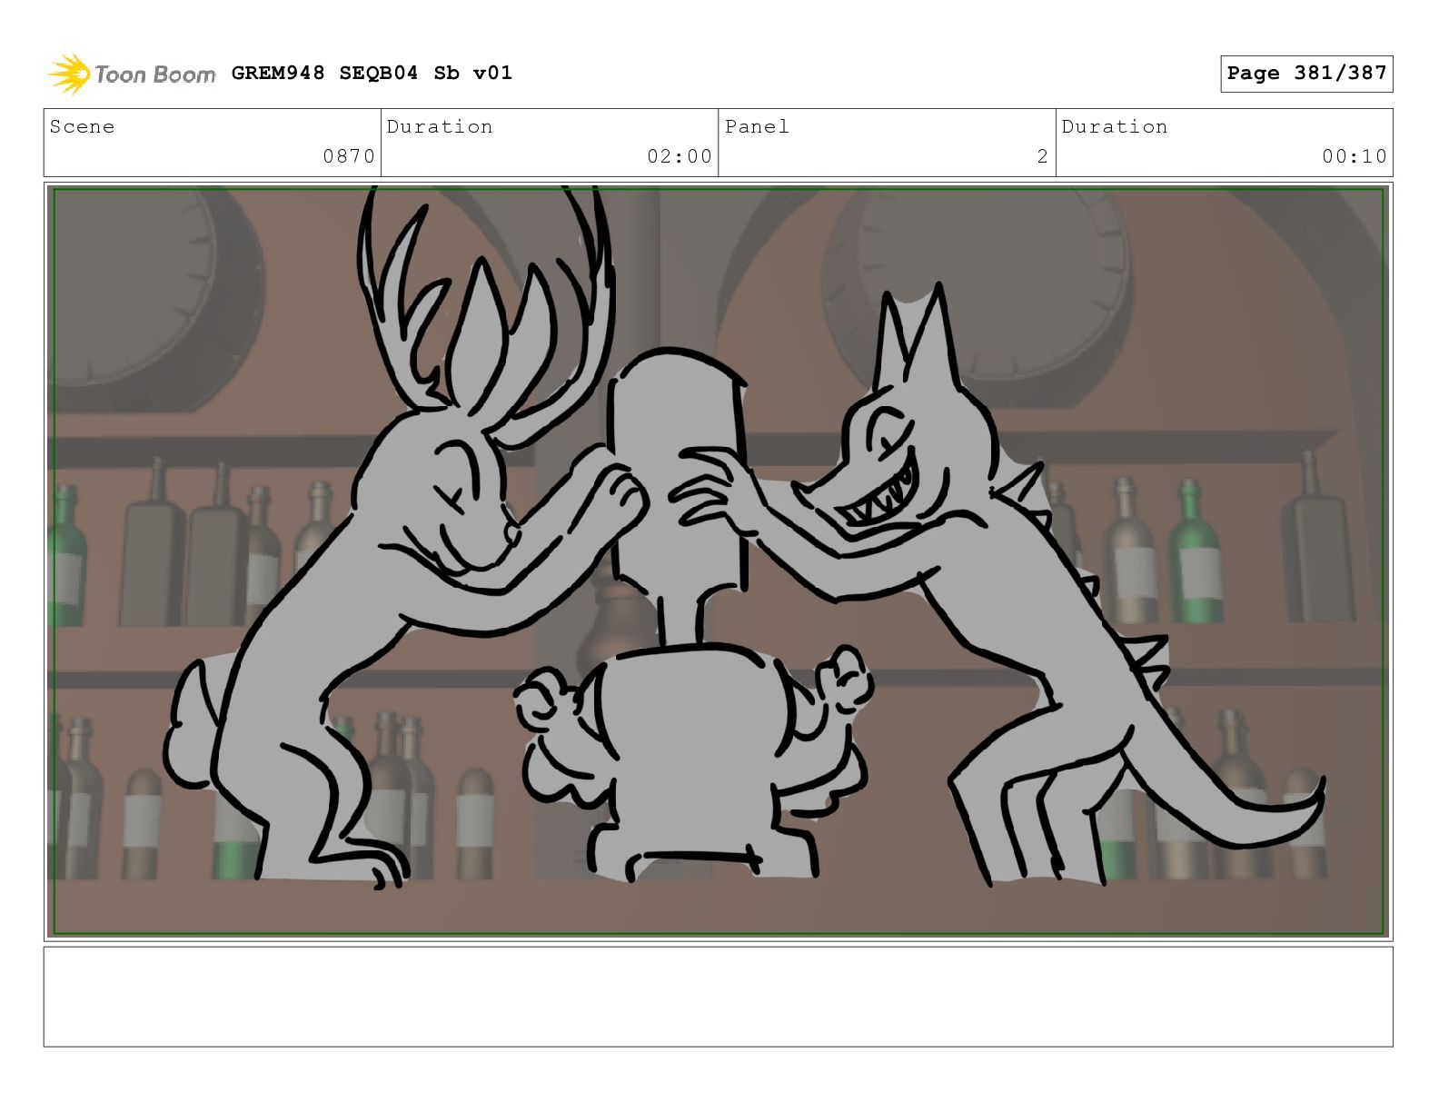Click the scene duration value 02:00
Image resolution: width=1439 pixels, height=1112 pixels.
pyautogui.click(x=680, y=156)
